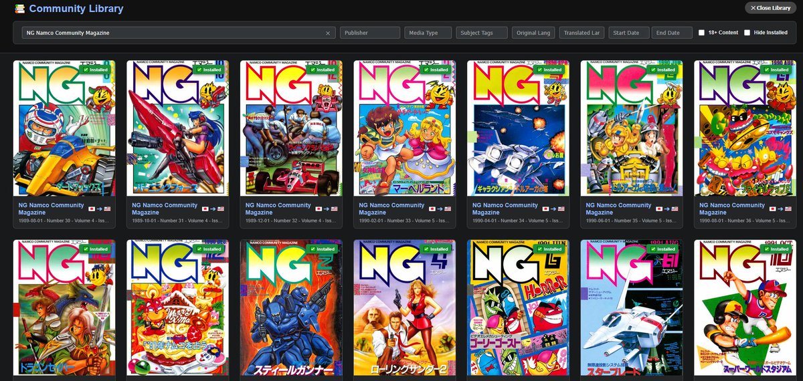803x381 pixels.
Task: Click Installed badge on Number 30 cover
Action: coord(96,70)
